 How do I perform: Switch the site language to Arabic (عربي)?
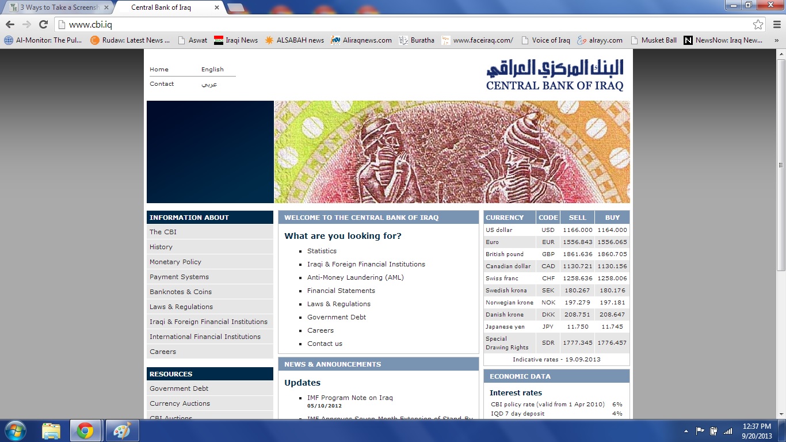[209, 84]
